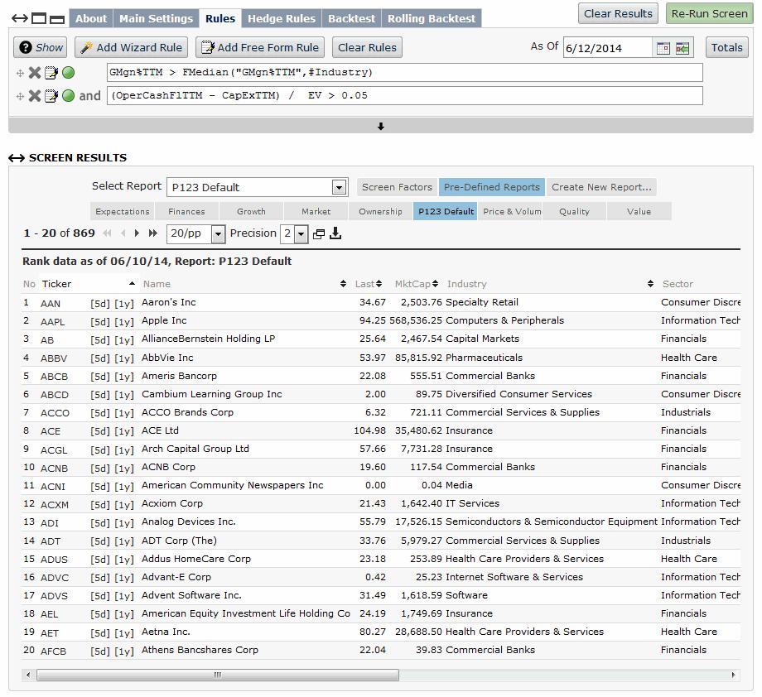Edit the OperCashFlTTM rule using the notepad icon
The width and height of the screenshot is (762, 697).
tap(51, 96)
